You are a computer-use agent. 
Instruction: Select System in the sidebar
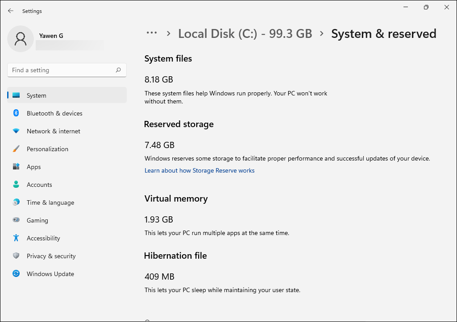(x=67, y=95)
